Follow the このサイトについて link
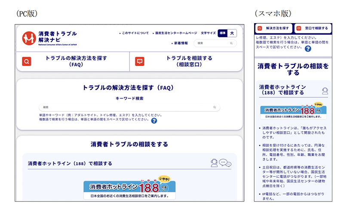Image resolution: width=344 pixels, height=214 pixels. coord(134,33)
